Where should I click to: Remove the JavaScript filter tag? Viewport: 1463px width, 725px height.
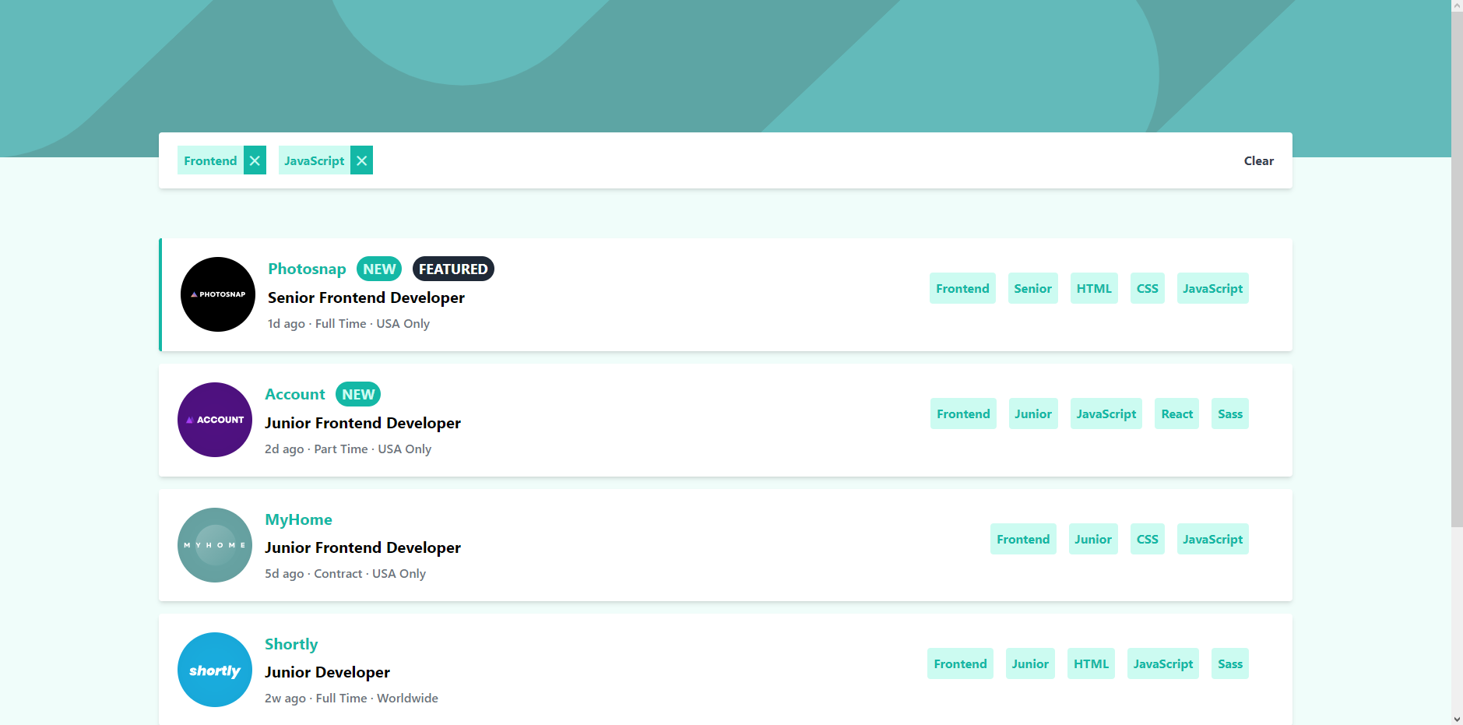(361, 160)
